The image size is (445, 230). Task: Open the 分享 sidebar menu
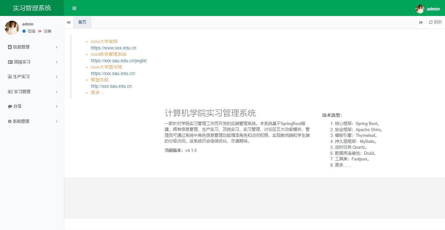click(x=32, y=106)
